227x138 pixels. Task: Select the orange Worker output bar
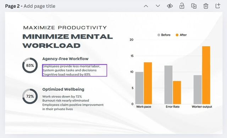pyautogui.click(x=206, y=75)
